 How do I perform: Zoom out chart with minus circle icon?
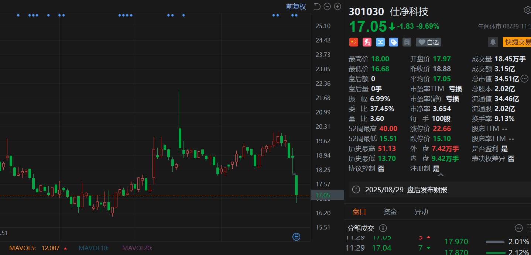(327, 6)
